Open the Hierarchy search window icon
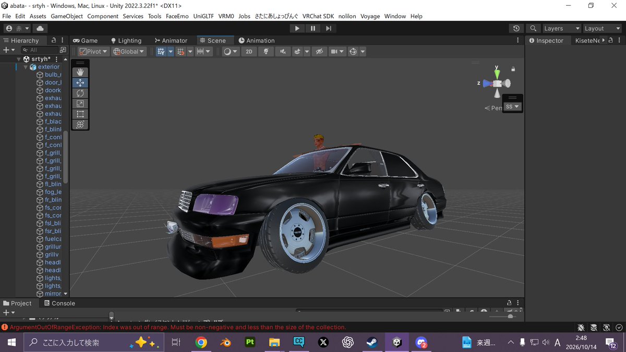The height and width of the screenshot is (352, 626). click(63, 50)
